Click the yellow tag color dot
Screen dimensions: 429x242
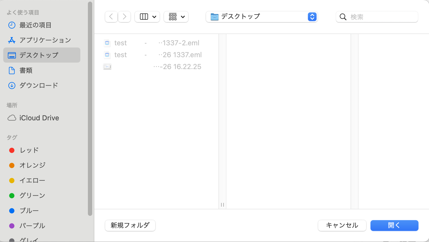[x=12, y=180]
